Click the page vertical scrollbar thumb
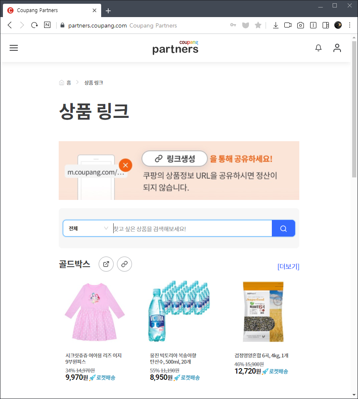358x399 pixels. click(354, 110)
